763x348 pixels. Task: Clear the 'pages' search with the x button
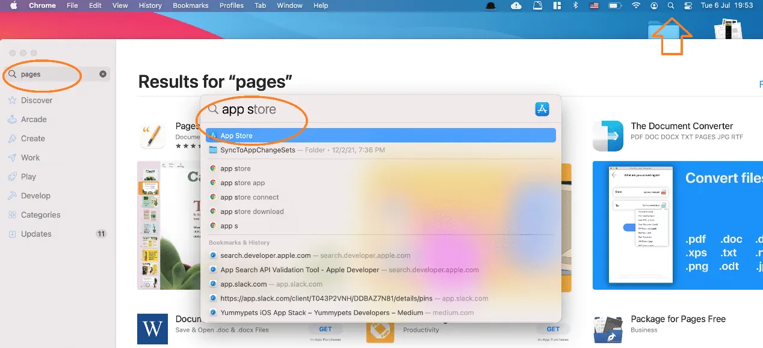click(x=103, y=74)
